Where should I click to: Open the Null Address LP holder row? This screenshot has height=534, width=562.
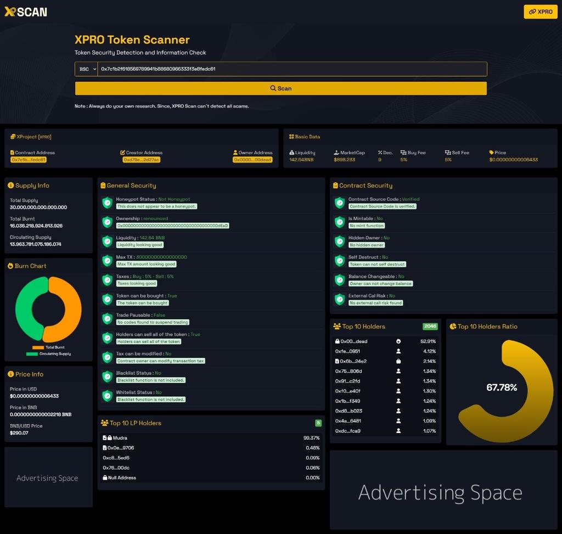pos(211,477)
